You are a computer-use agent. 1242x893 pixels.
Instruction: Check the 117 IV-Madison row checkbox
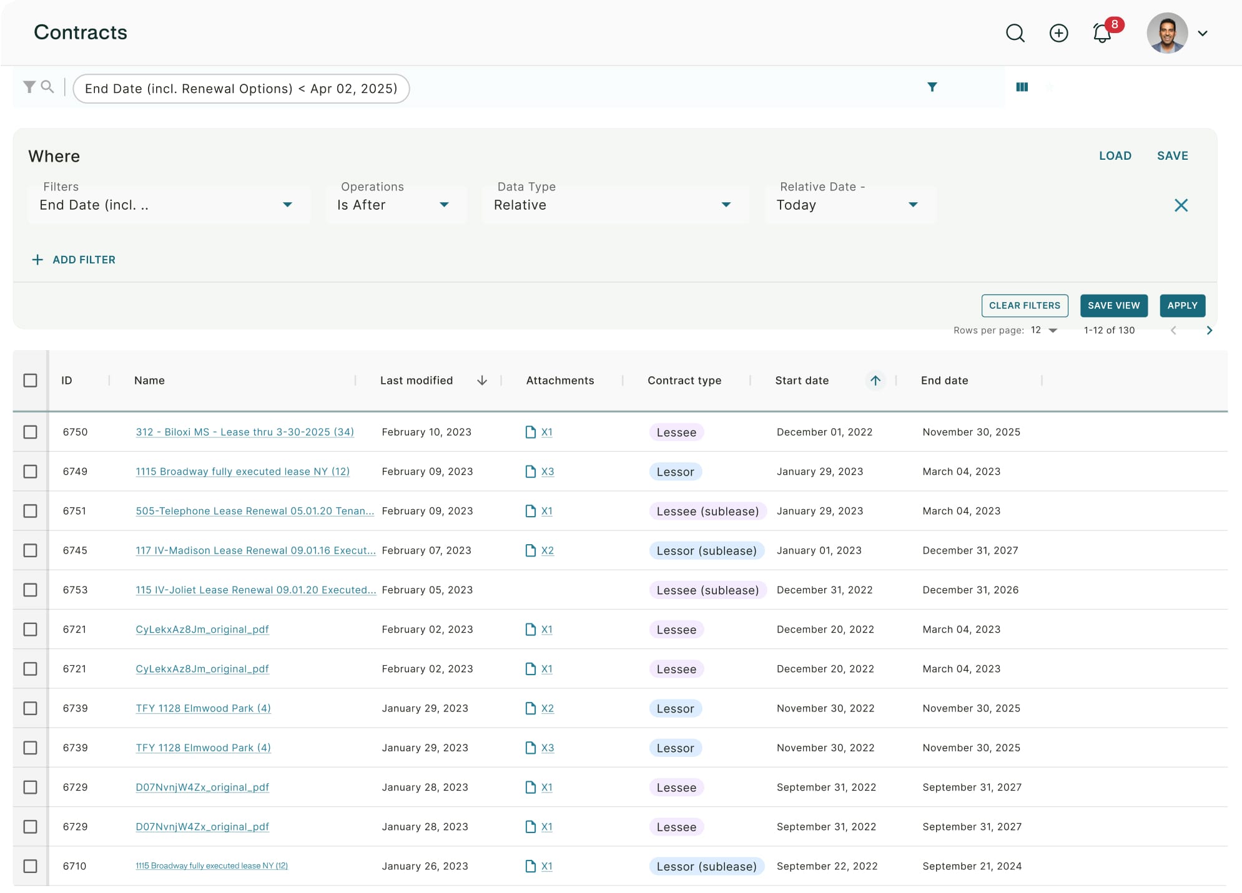click(x=30, y=550)
